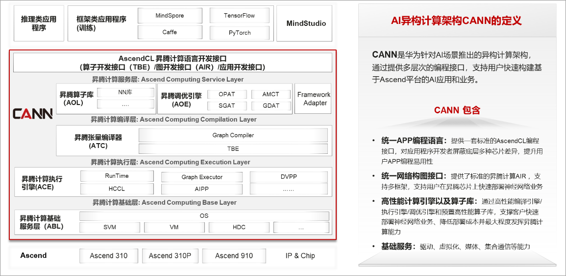Image resolution: width=566 pixels, height=276 pixels.
Task: Click the 统一网络构图接口 bullet
Action: tap(462, 182)
